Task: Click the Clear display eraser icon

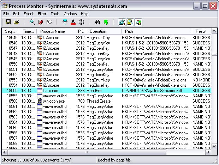Action: point(49,22)
